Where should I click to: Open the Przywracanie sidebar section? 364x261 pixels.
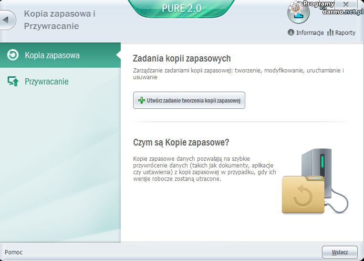60,82
